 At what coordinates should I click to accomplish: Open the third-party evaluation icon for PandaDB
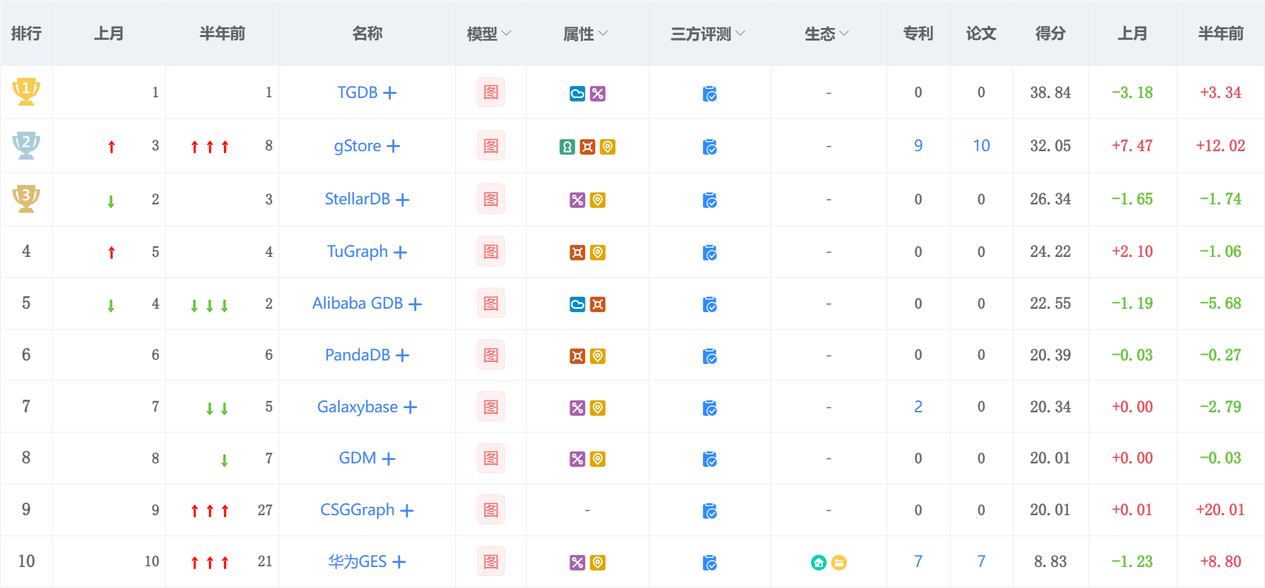click(710, 356)
